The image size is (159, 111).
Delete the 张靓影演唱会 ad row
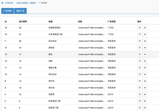point(145,28)
